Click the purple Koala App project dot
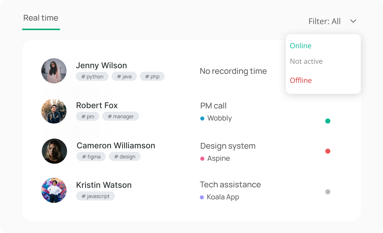The width and height of the screenshot is (383, 233). tap(202, 197)
